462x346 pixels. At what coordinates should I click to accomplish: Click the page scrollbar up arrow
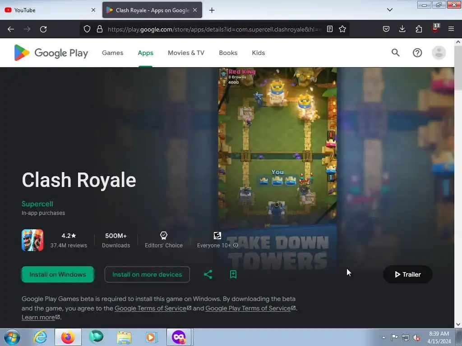458,42
